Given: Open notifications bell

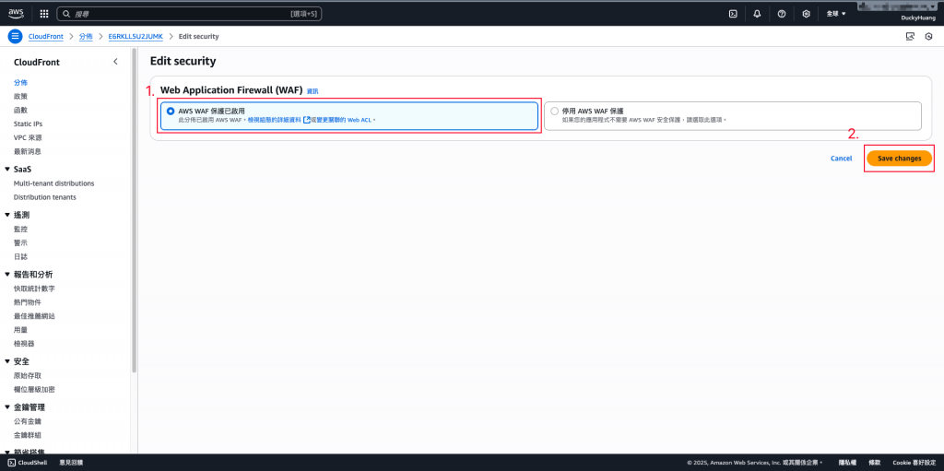Looking at the screenshot, I should 758,13.
